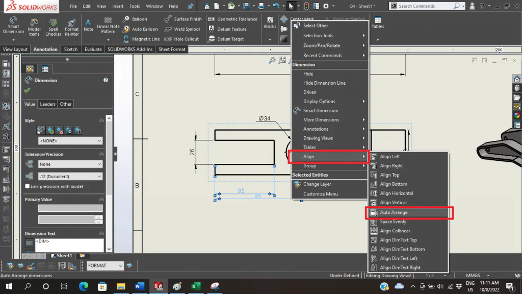The width and height of the screenshot is (522, 294).
Task: Expand Selection Tools submenu
Action: (x=330, y=35)
